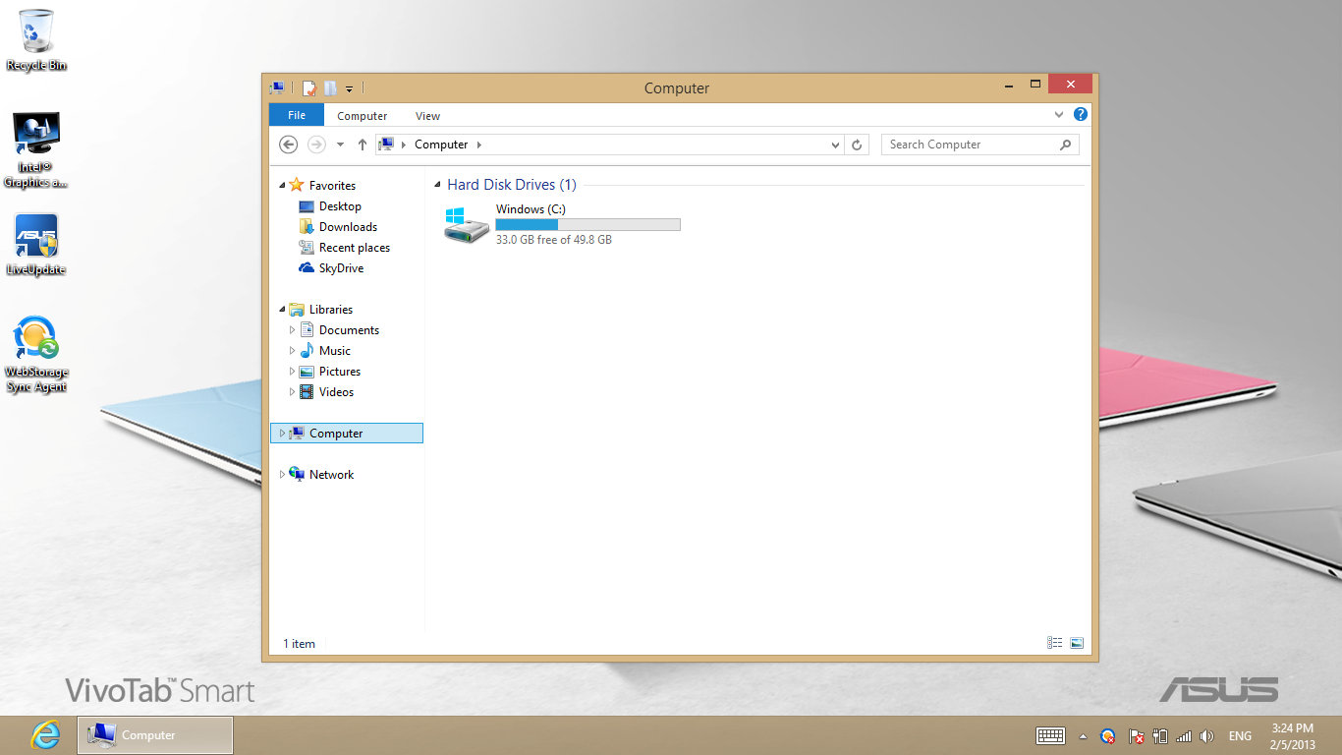Expand the ribbon with the chevron
The width and height of the screenshot is (1342, 755).
pyautogui.click(x=1059, y=115)
